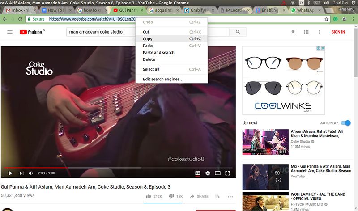
Task: Switch to the Grabify tab
Action: [x=199, y=10]
